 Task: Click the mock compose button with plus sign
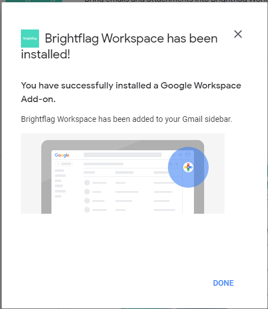pos(64,164)
